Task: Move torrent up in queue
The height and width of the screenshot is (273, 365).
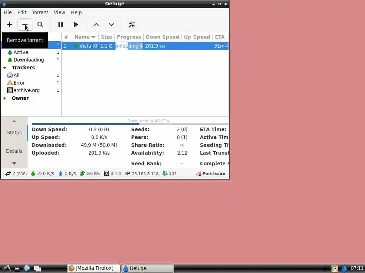Action: click(x=96, y=25)
